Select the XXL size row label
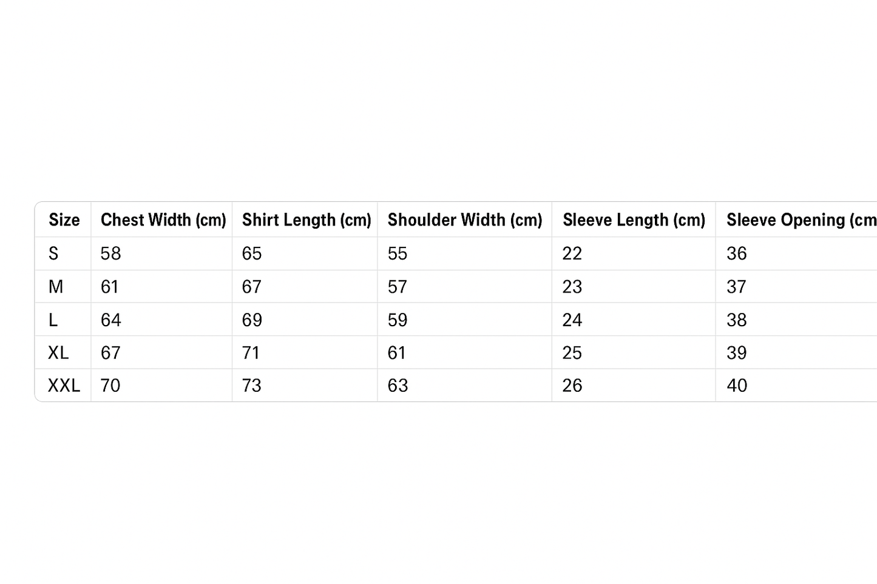 tap(64, 386)
